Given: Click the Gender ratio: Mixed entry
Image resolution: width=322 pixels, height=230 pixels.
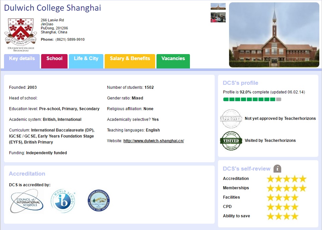Looking at the screenshot, I should coord(125,98).
